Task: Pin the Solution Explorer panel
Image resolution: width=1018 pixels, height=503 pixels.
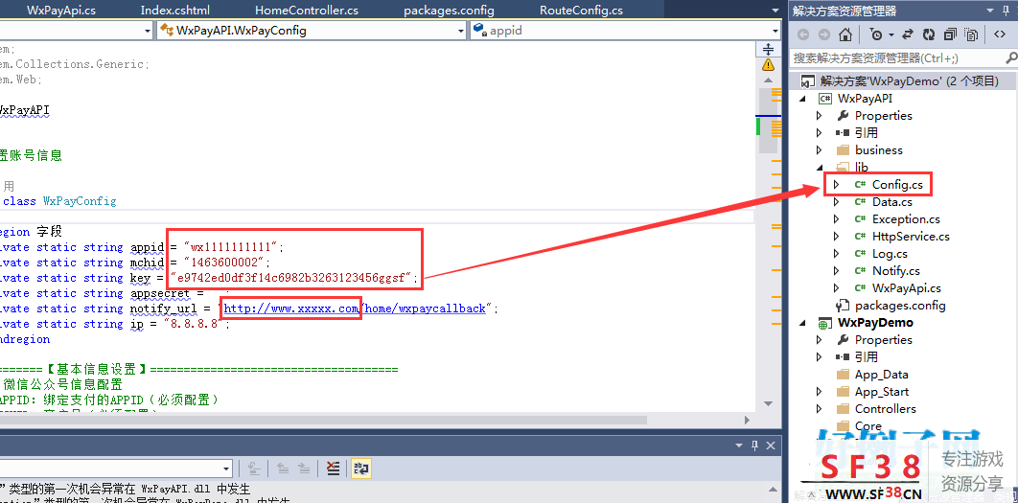Action: coord(1007,11)
